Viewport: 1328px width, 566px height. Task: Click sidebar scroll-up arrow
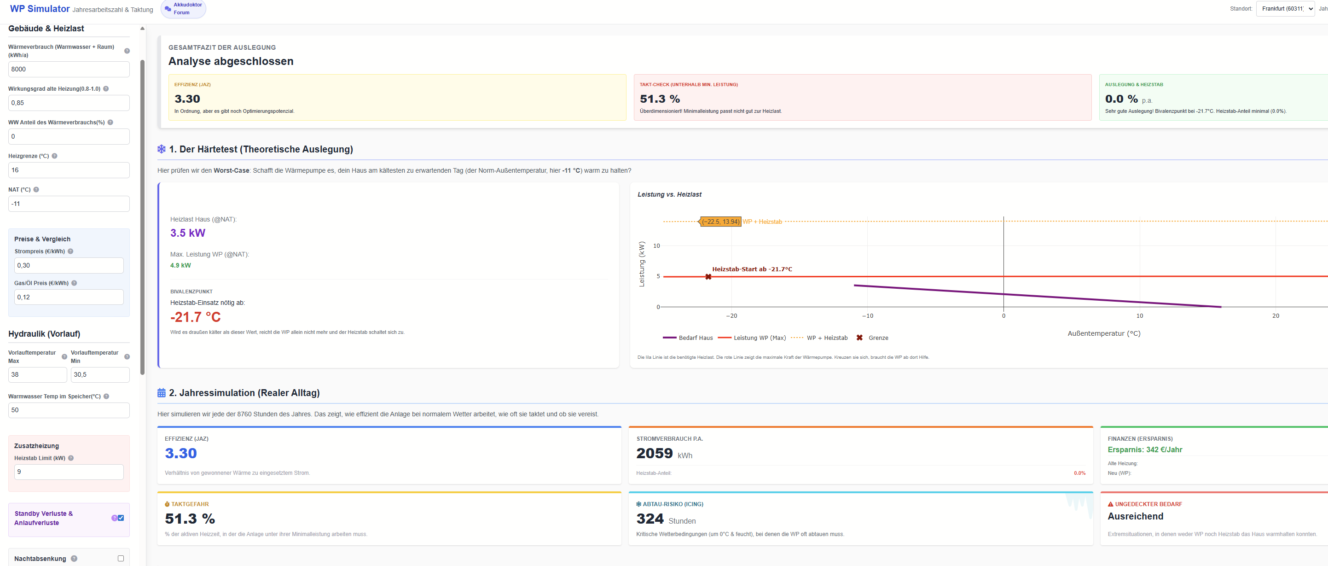[x=142, y=29]
